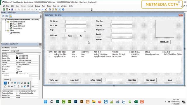Open Project Explorer from the toolbar

(50, 9)
